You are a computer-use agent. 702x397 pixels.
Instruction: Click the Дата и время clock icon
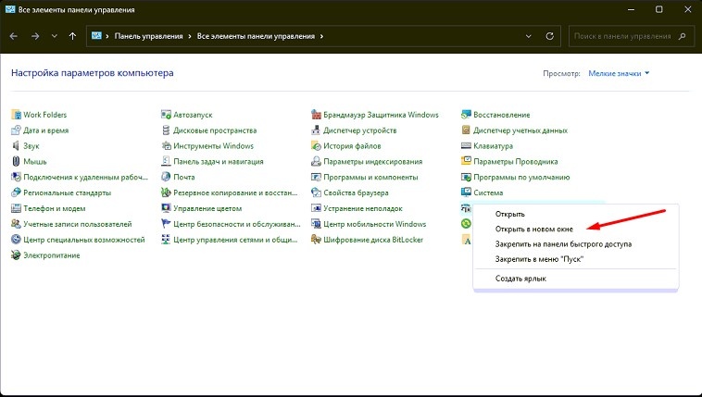(x=16, y=130)
